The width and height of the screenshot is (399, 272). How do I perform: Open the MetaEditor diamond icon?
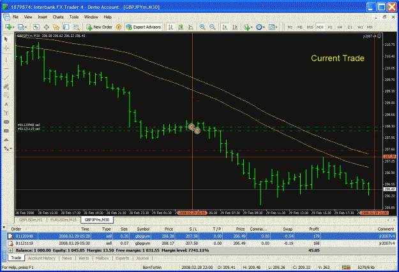coord(119,27)
